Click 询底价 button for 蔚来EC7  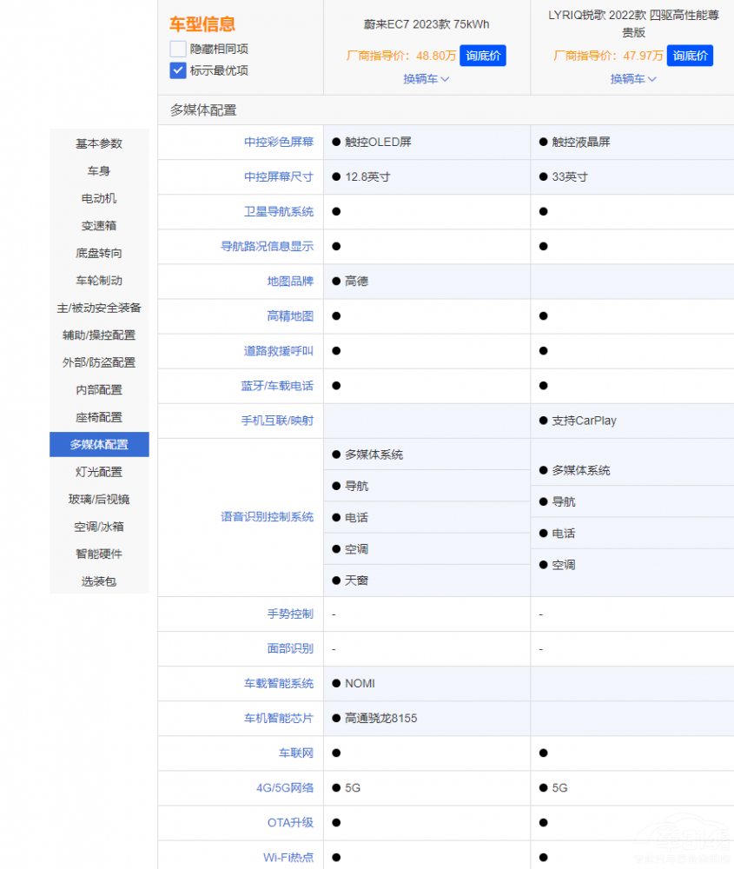pyautogui.click(x=482, y=56)
